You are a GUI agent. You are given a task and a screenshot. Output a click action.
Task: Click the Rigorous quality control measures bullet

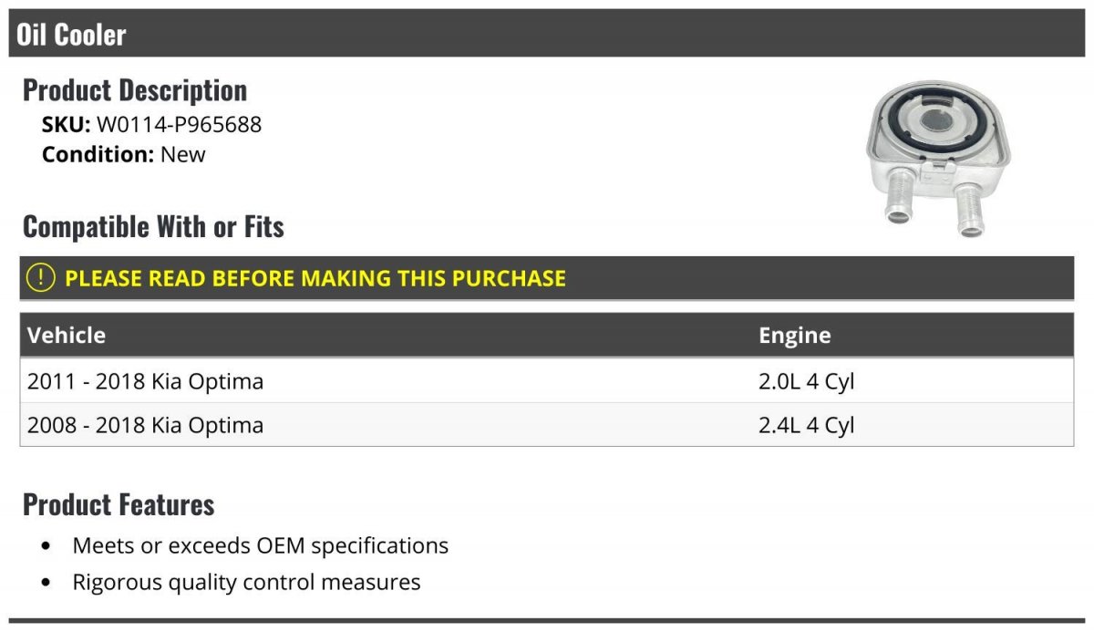(x=246, y=582)
